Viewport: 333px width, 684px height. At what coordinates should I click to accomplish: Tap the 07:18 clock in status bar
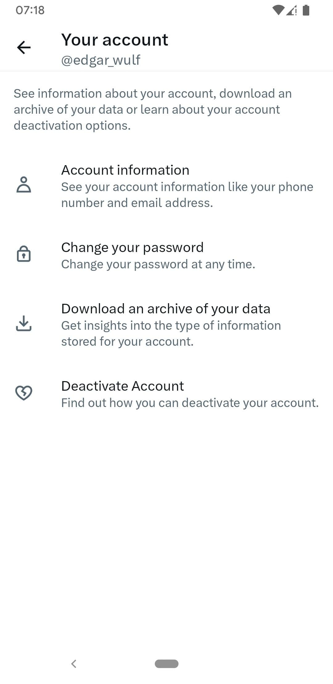pyautogui.click(x=30, y=10)
